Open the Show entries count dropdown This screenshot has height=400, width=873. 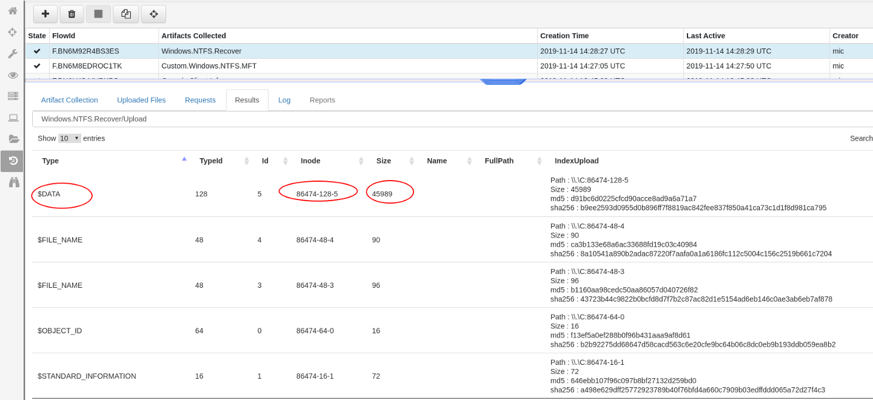pos(69,138)
